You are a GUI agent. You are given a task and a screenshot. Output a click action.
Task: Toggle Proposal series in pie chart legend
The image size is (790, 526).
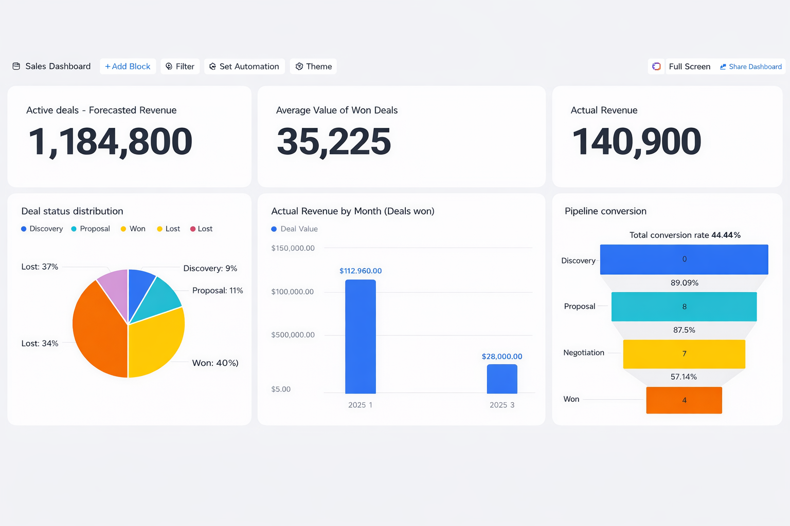point(91,229)
